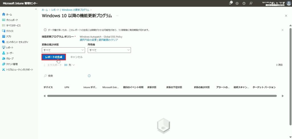This screenshot has height=139, width=292.
Task: Sort by 更新の集計状態 column header in table
Action: coord(202,87)
